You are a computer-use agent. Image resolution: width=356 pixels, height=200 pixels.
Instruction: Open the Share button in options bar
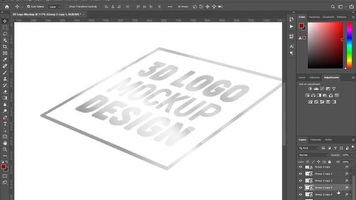coord(352,7)
